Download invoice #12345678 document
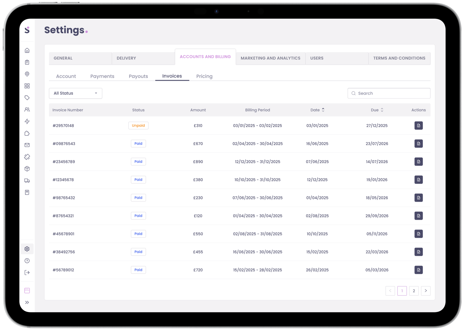 click(x=419, y=180)
